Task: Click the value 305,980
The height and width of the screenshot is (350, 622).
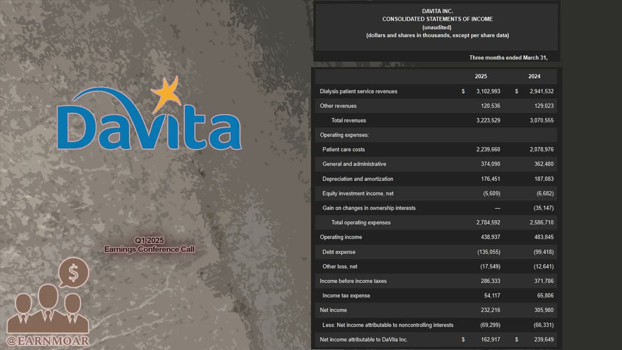Action: click(544, 310)
